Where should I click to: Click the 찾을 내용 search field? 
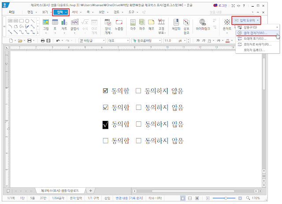pyautogui.click(x=231, y=12)
